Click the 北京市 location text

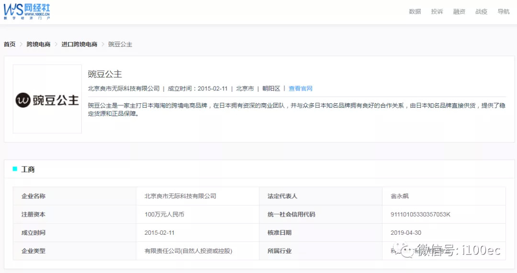pos(245,88)
